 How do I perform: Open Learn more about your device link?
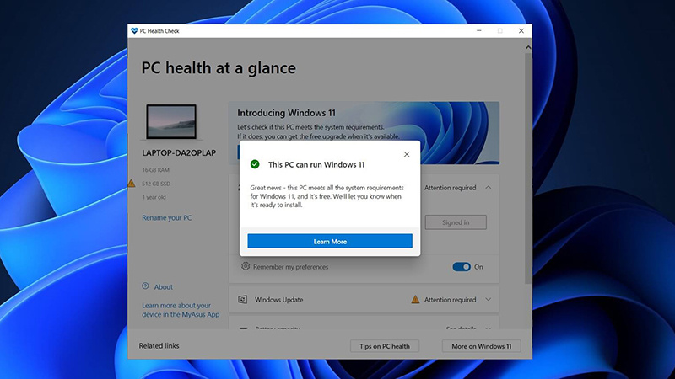tap(181, 310)
